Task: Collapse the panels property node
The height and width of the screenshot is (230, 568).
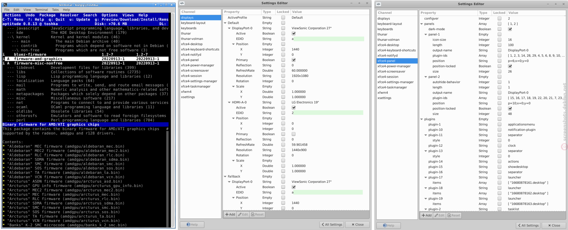Action: [422, 24]
